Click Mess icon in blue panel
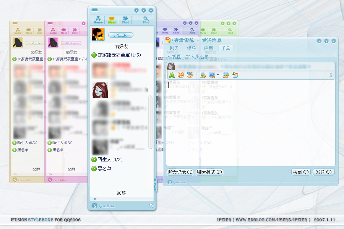The height and width of the screenshot is (229, 344). coord(112,20)
